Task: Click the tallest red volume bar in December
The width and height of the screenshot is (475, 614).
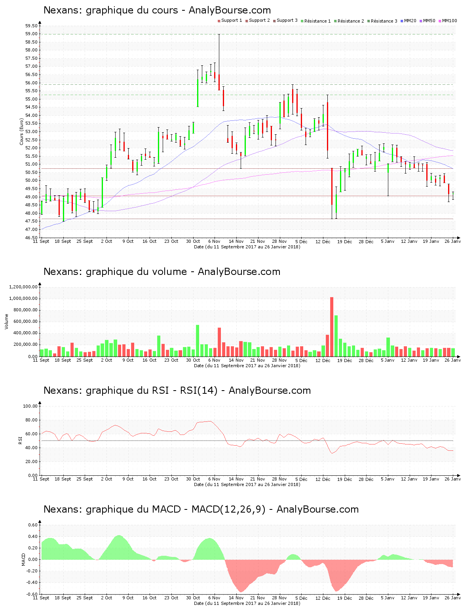Action: 332,327
